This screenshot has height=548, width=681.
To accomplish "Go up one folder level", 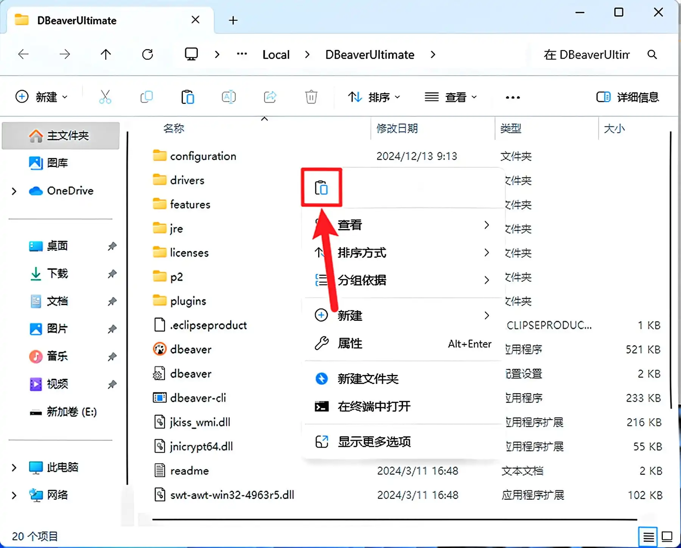I will pos(106,55).
